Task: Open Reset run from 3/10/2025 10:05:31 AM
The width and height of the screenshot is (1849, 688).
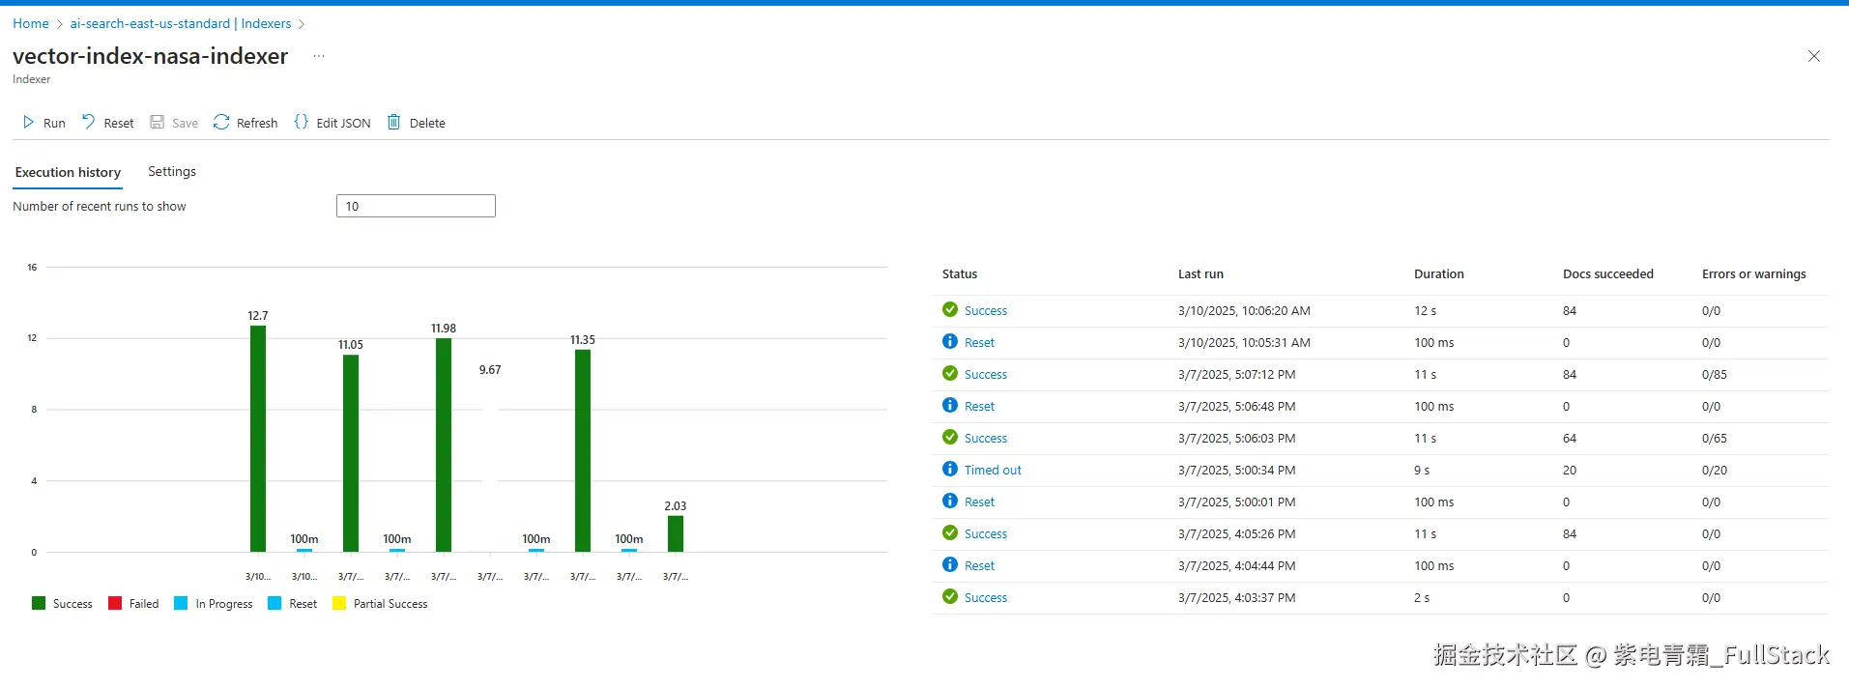Action: point(979,342)
